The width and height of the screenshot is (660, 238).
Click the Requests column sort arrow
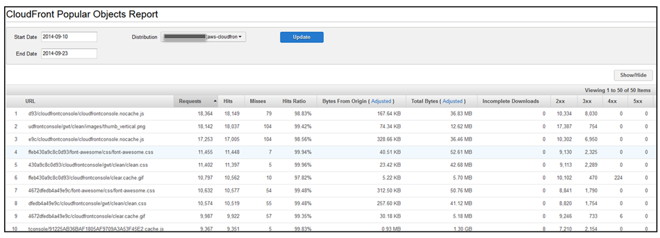coord(216,101)
